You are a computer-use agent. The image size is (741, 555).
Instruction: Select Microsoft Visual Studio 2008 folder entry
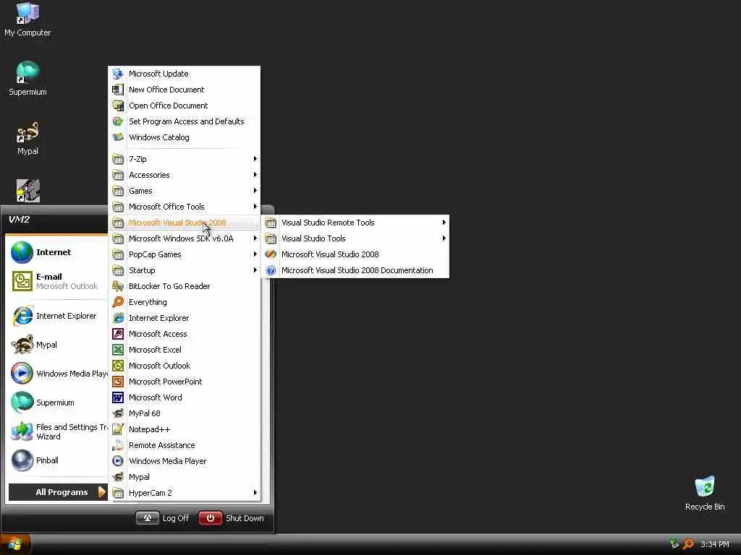coord(185,223)
